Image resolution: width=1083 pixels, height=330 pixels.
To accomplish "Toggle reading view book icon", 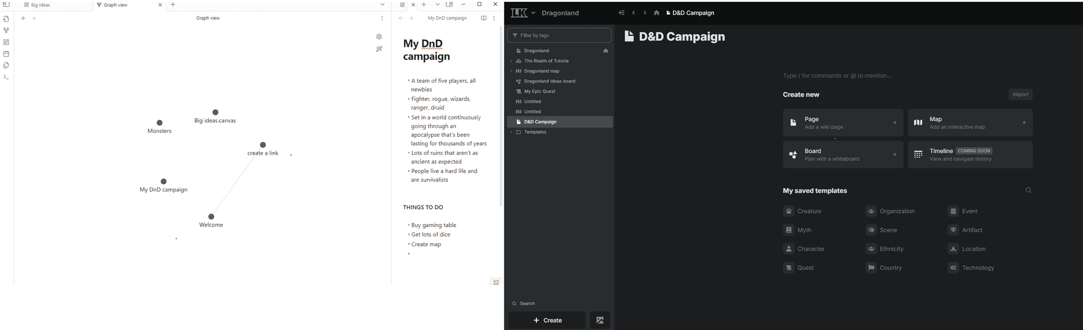I will coord(483,18).
